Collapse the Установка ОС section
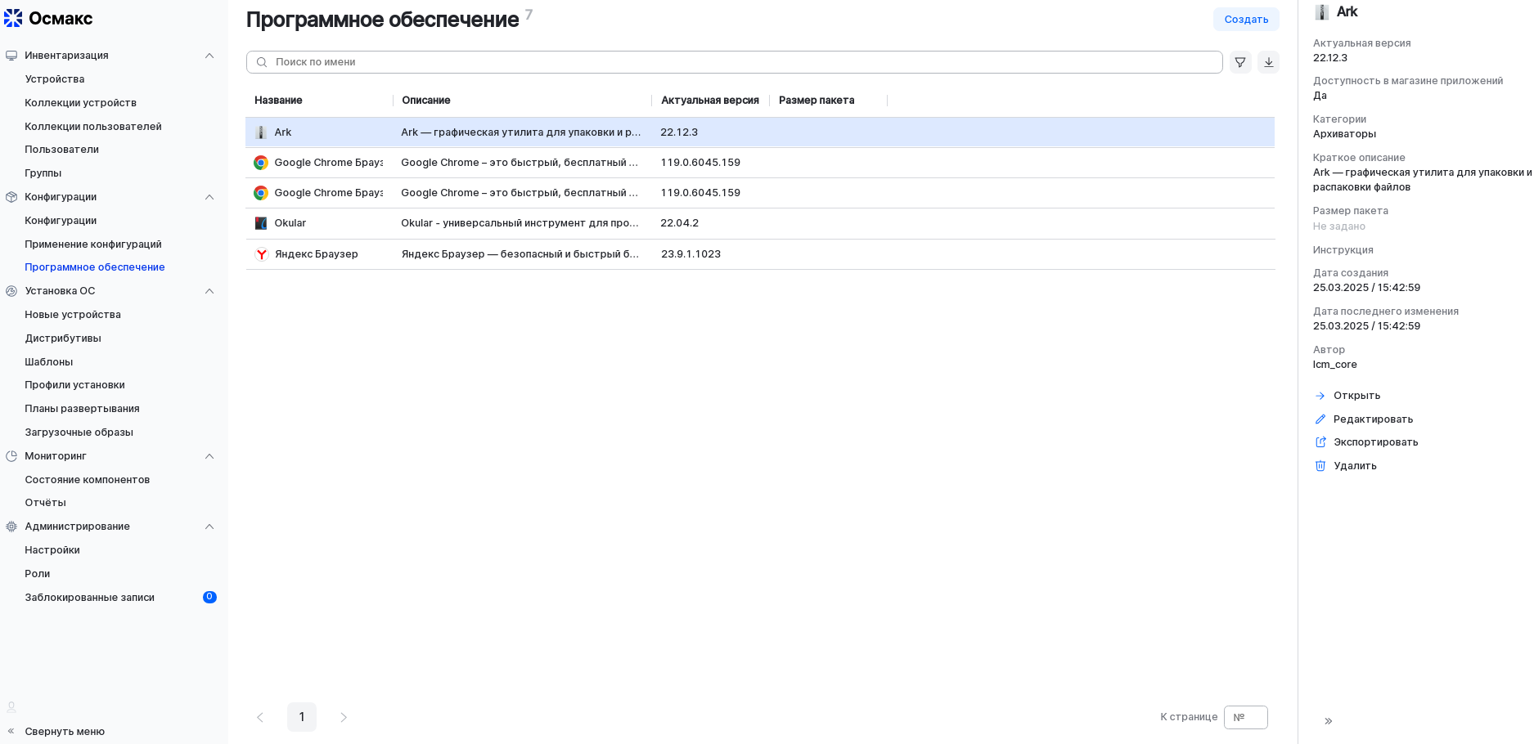 pos(209,291)
